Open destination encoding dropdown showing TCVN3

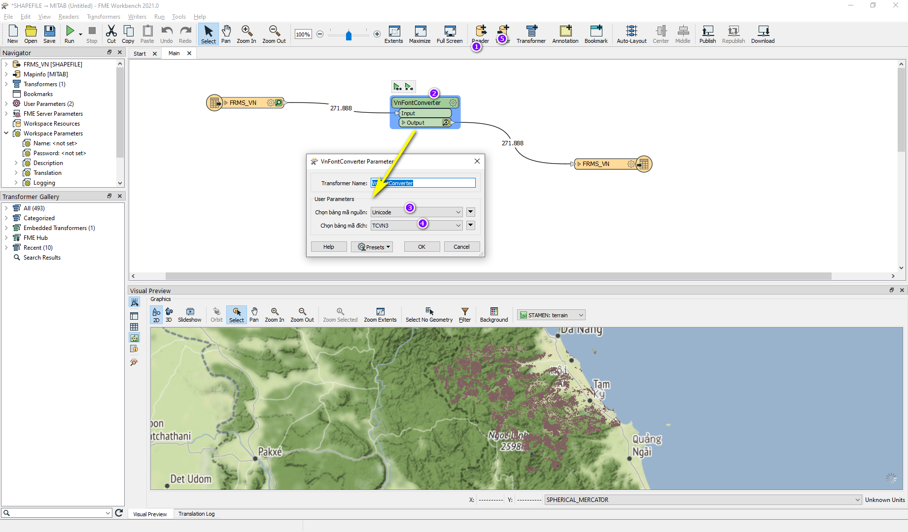point(417,226)
